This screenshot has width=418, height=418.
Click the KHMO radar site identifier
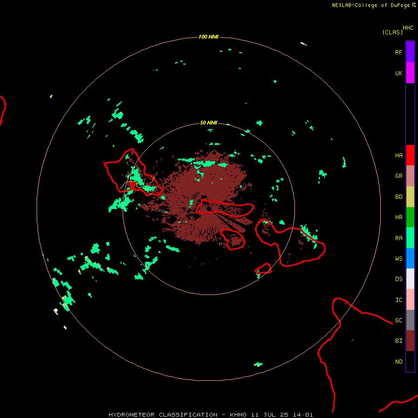point(238,415)
